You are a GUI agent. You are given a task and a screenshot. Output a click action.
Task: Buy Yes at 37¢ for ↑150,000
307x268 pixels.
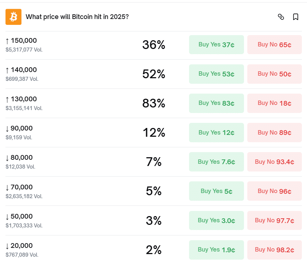tap(216, 45)
